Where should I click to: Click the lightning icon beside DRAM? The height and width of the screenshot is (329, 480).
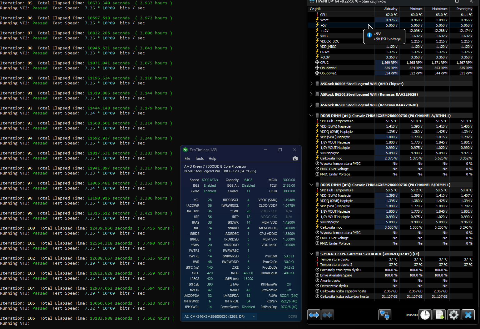click(317, 52)
